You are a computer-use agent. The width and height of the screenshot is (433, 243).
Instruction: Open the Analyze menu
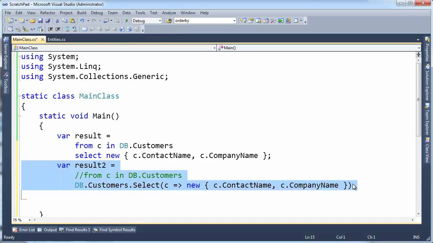[169, 12]
